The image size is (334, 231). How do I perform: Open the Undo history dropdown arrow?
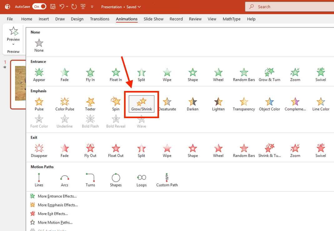tap(67, 7)
